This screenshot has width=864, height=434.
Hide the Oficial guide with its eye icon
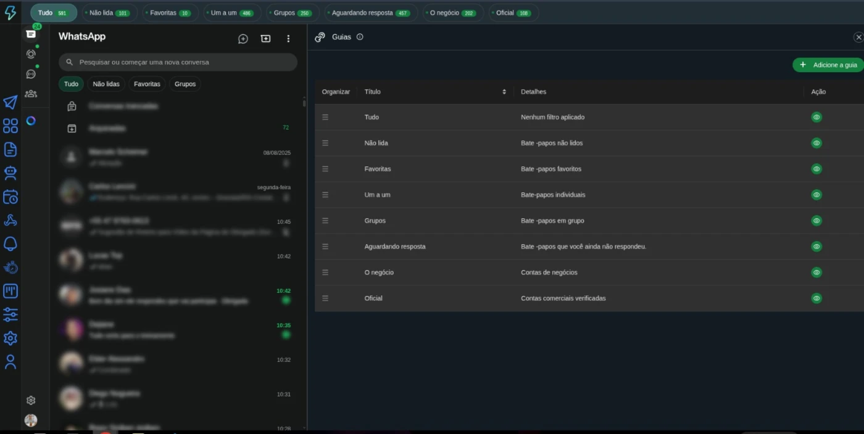click(x=816, y=298)
